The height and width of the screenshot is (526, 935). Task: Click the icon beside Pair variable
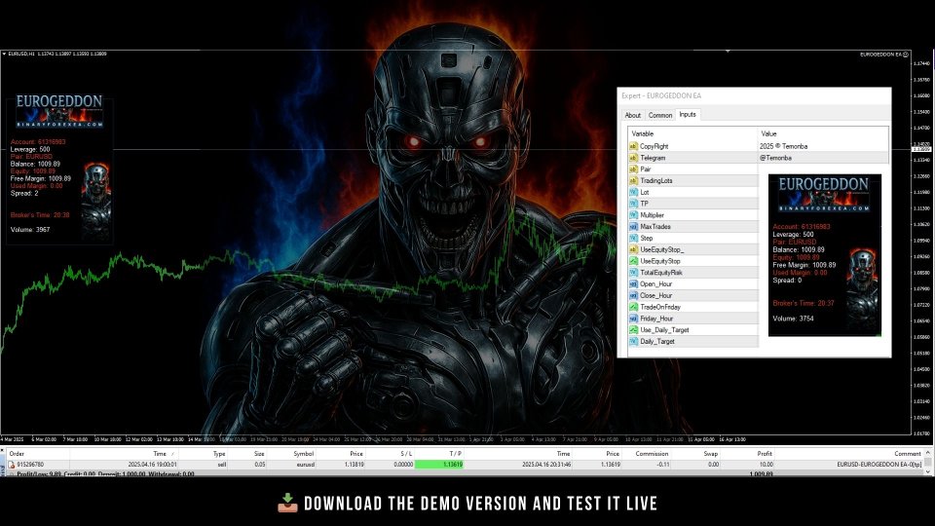633,169
